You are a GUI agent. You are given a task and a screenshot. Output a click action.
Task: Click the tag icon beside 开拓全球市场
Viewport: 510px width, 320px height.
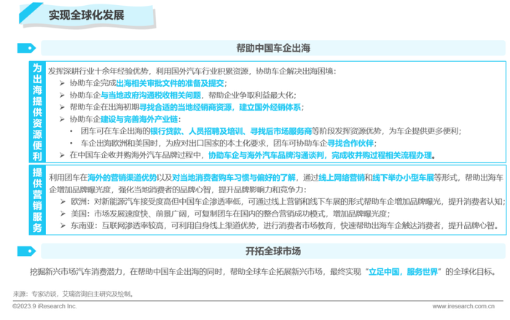click(26, 251)
